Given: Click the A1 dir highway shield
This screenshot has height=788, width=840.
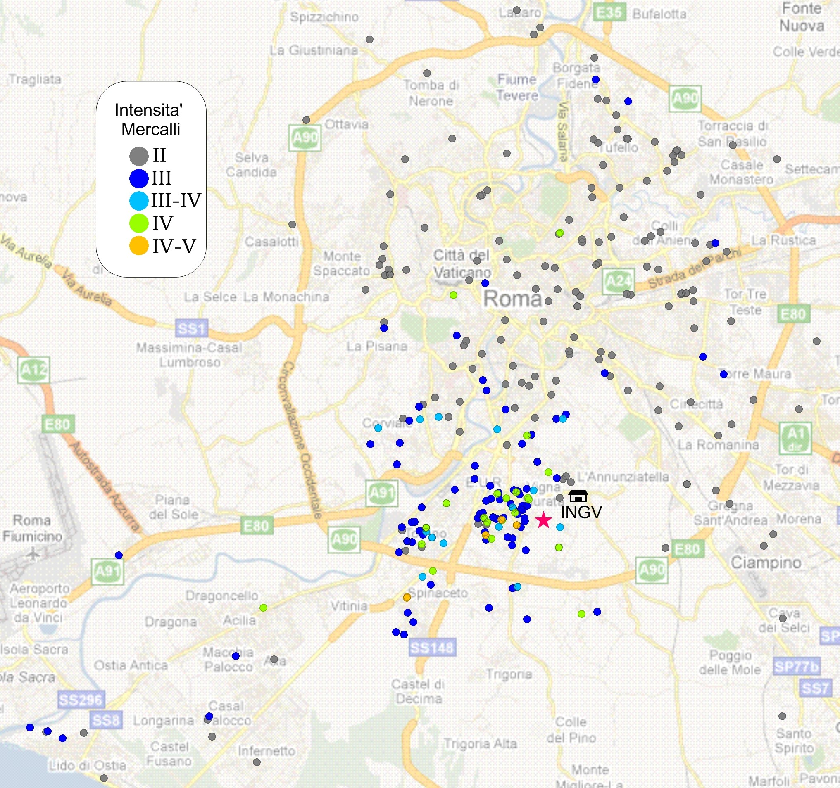Looking at the screenshot, I should coord(795,438).
